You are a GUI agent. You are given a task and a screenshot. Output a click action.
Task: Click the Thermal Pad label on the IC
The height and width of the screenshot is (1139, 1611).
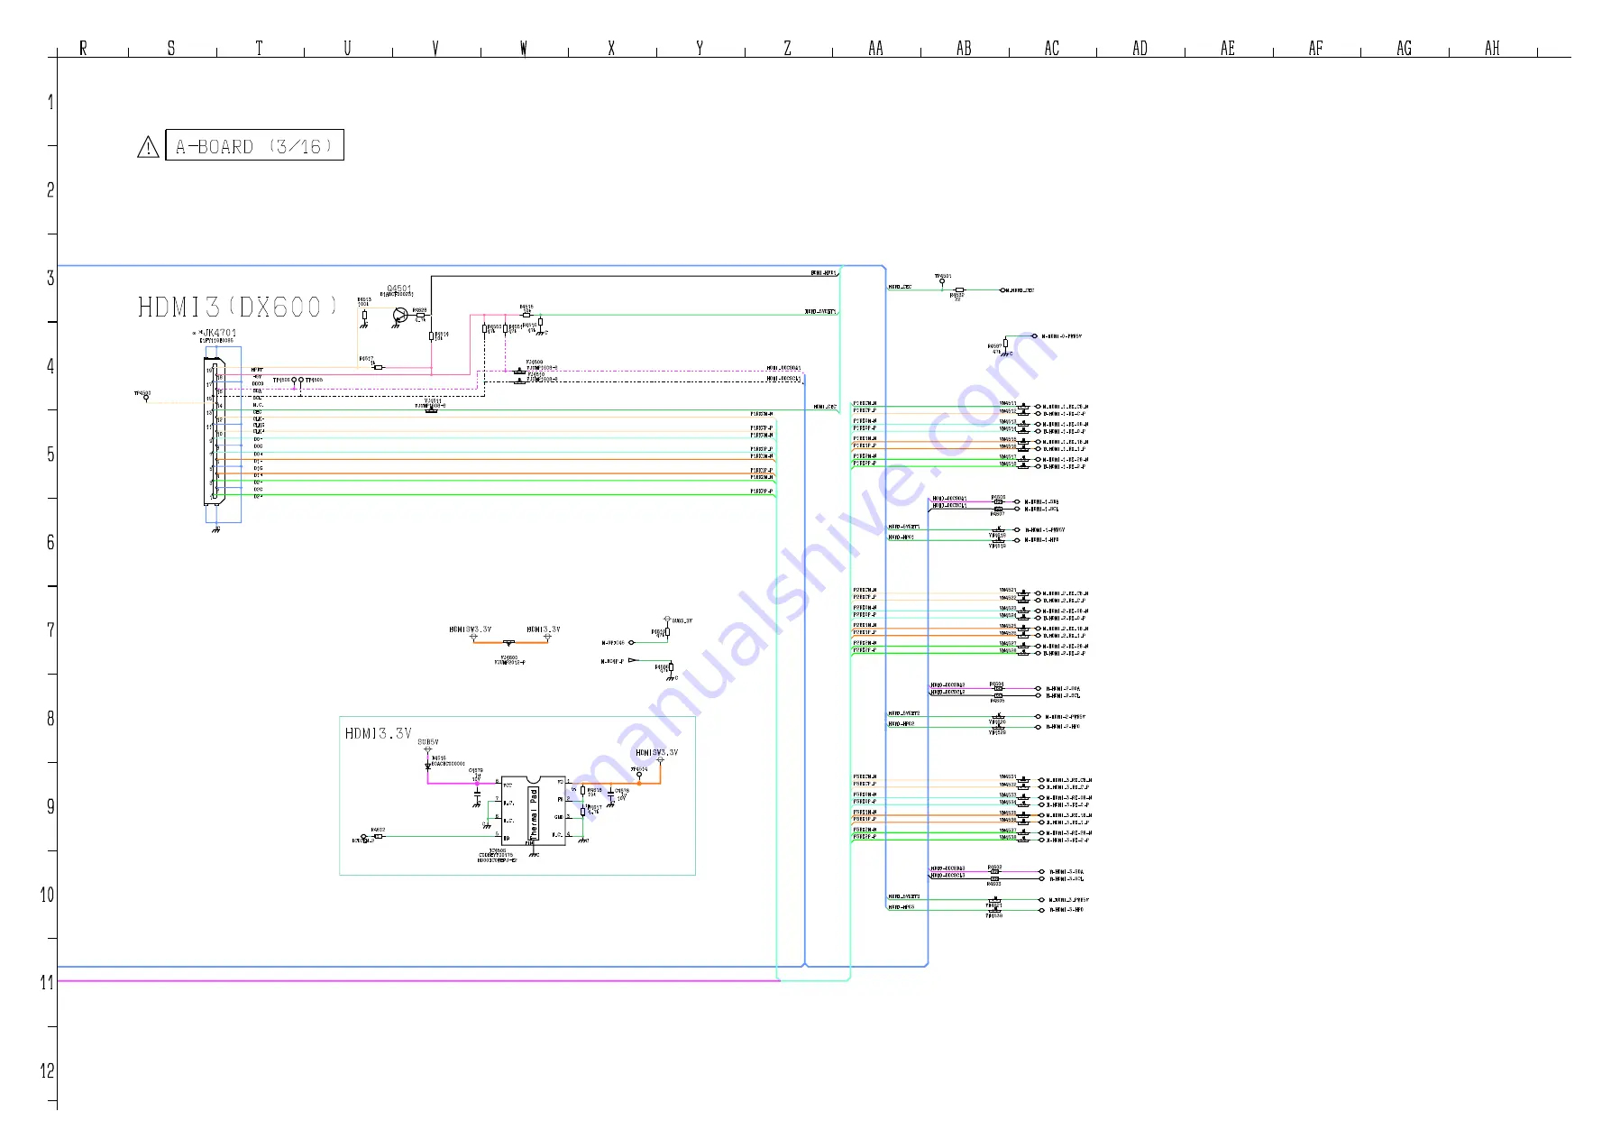point(534,813)
